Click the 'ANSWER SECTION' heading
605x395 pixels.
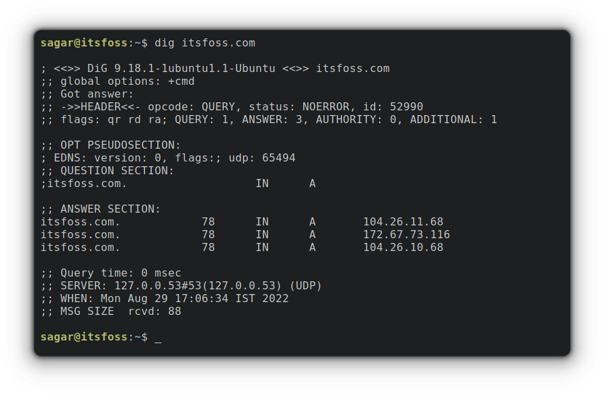click(x=110, y=209)
